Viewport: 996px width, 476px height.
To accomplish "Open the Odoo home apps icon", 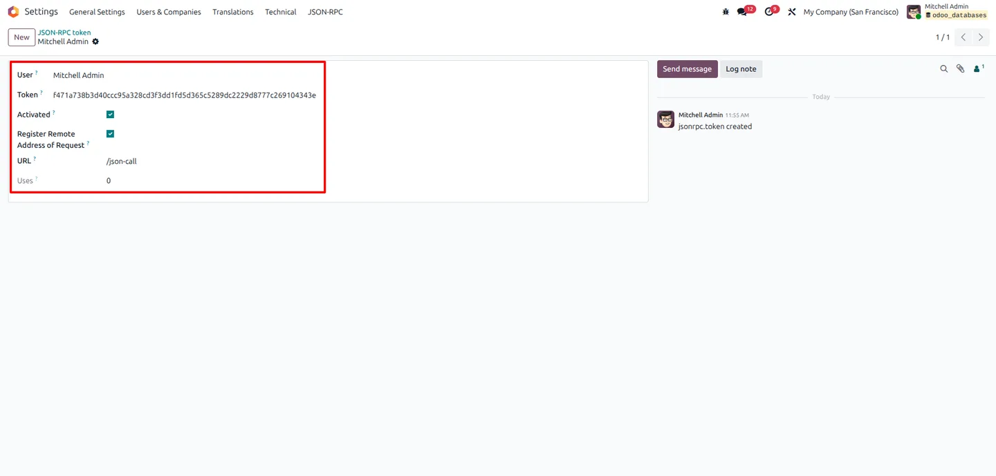I will (13, 12).
